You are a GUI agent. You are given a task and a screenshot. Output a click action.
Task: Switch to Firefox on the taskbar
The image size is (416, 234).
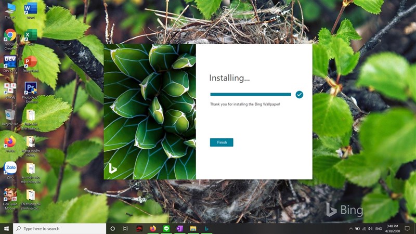(153, 228)
